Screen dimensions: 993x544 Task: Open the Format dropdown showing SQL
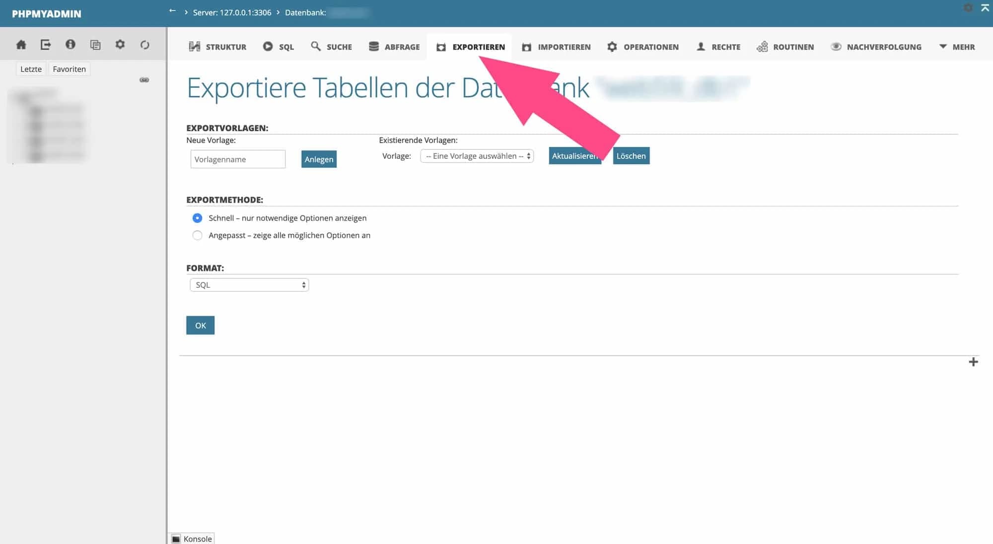(249, 284)
